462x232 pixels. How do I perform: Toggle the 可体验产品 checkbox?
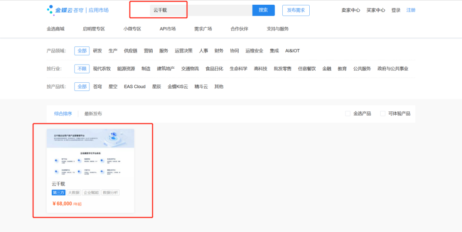point(383,113)
